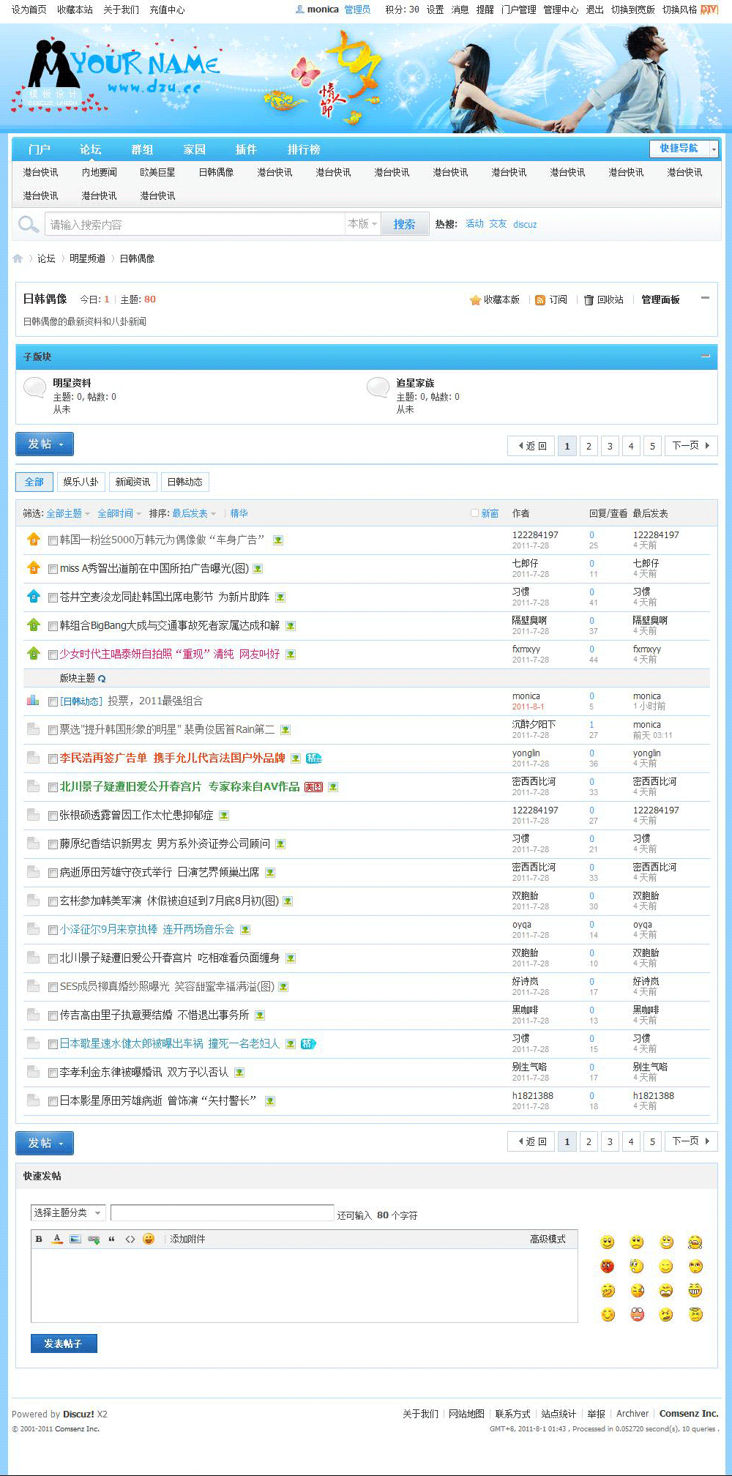Click the sticky icon for miss A秀智 thread
This screenshot has width=732, height=1476.
pyautogui.click(x=33, y=567)
